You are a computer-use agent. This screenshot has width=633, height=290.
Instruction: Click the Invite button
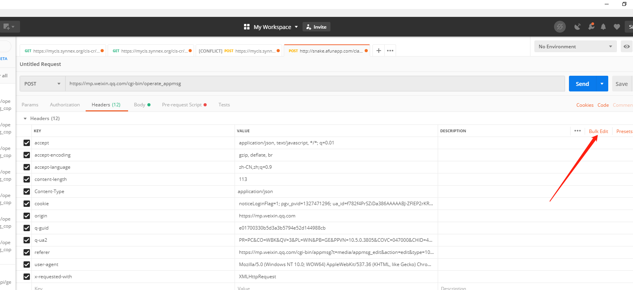pyautogui.click(x=317, y=27)
